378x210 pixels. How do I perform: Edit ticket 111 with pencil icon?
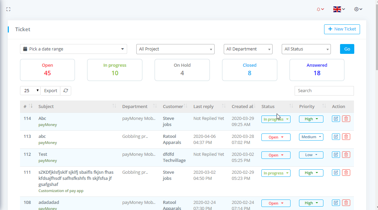(336, 173)
